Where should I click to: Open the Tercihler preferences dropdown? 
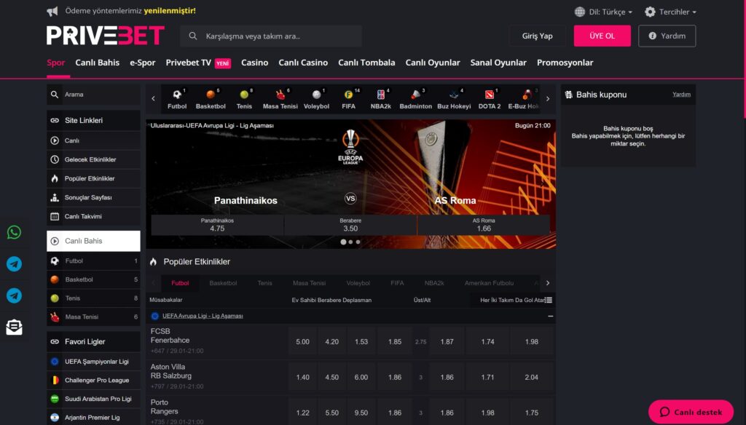670,12
